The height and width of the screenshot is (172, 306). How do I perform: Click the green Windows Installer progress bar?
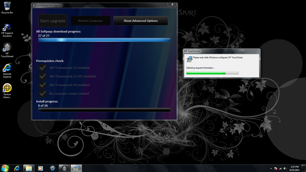coord(212,73)
